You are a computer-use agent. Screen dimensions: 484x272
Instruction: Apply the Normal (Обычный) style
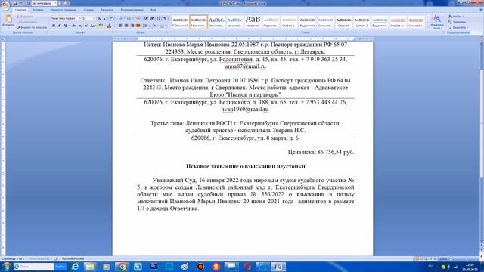(x=180, y=22)
